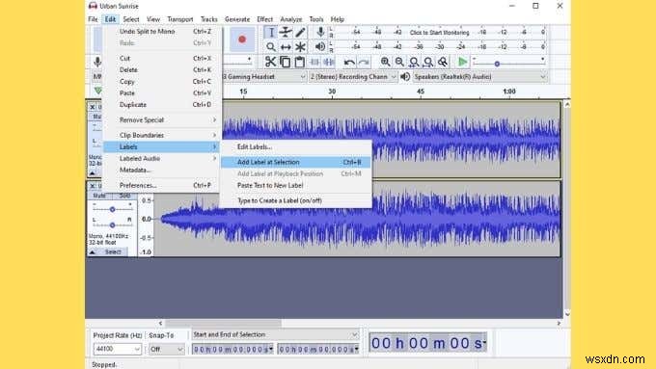Click the Zoom Toggle icon
Viewport: 656px width, 369px height.
point(442,62)
